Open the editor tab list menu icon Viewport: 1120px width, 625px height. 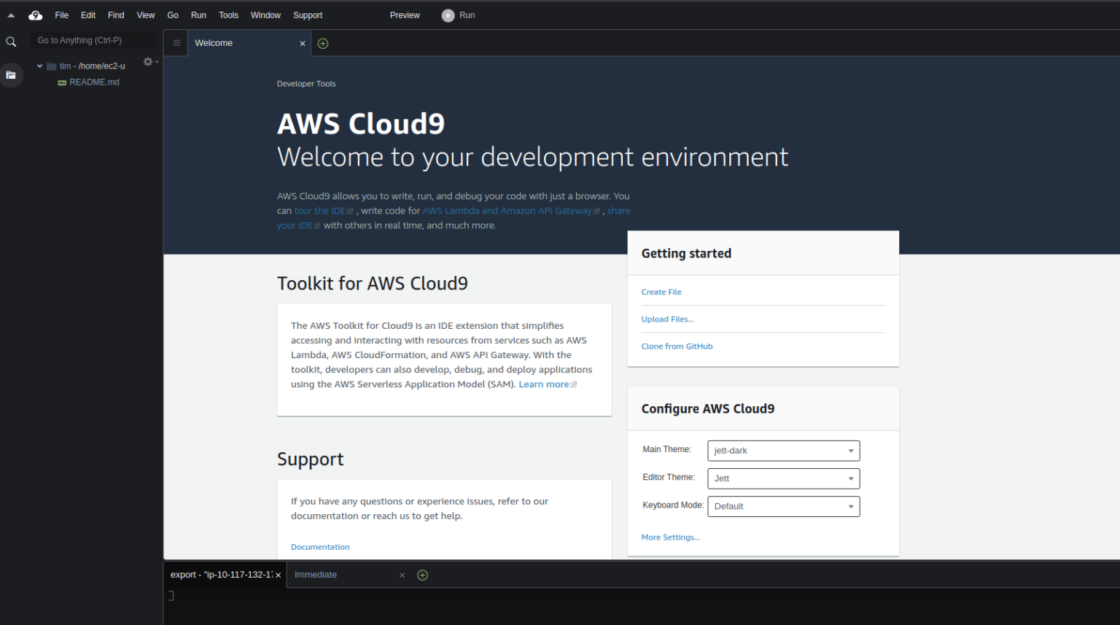pos(176,43)
